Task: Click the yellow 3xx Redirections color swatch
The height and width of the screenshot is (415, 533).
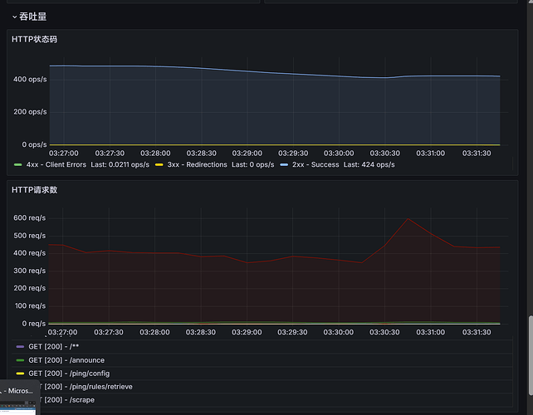Action: 159,164
